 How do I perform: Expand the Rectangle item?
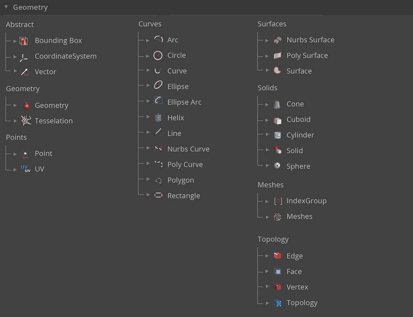pos(148,195)
